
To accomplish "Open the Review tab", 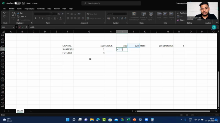I will click(x=57, y=9).
